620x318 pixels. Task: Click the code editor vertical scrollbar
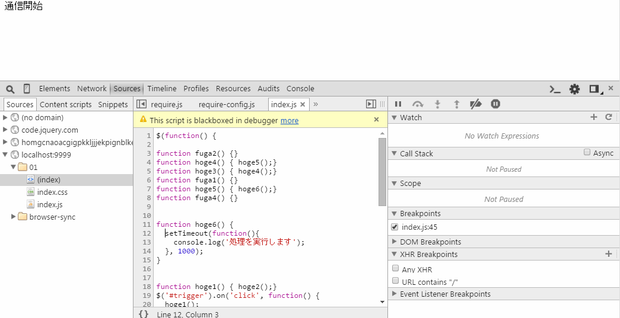382,172
